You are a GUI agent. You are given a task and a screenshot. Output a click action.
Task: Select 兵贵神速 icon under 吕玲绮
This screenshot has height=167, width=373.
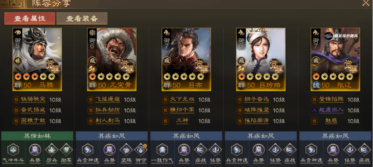(x=237, y=150)
